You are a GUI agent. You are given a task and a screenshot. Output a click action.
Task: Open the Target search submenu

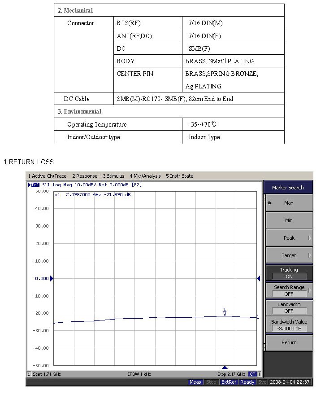(289, 255)
